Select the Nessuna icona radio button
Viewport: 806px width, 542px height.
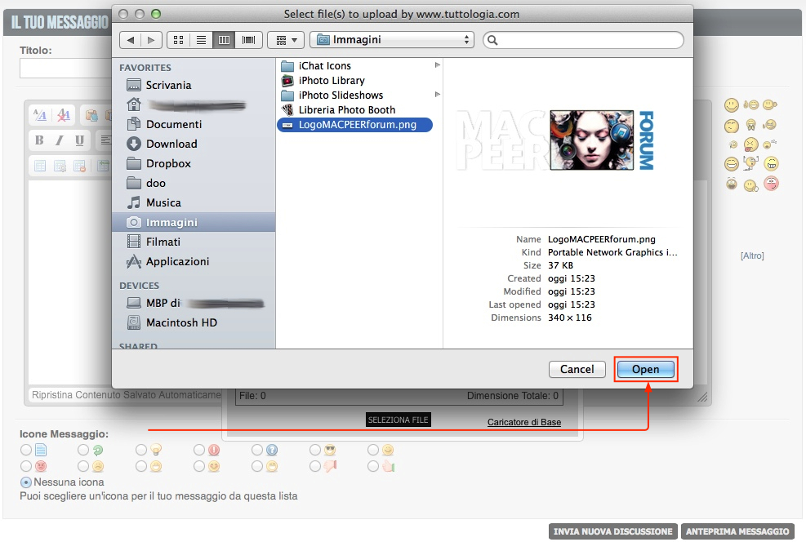pyautogui.click(x=25, y=482)
